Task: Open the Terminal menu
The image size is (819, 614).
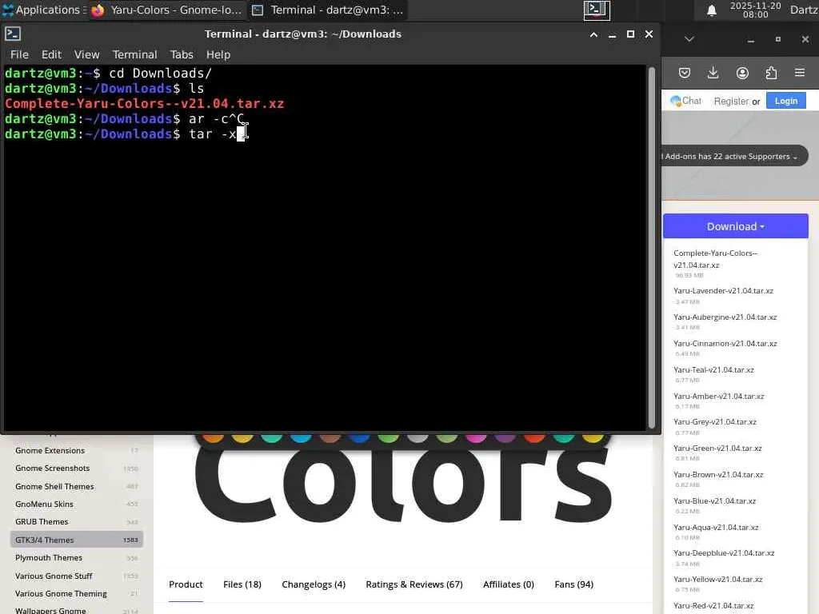Action: (134, 54)
